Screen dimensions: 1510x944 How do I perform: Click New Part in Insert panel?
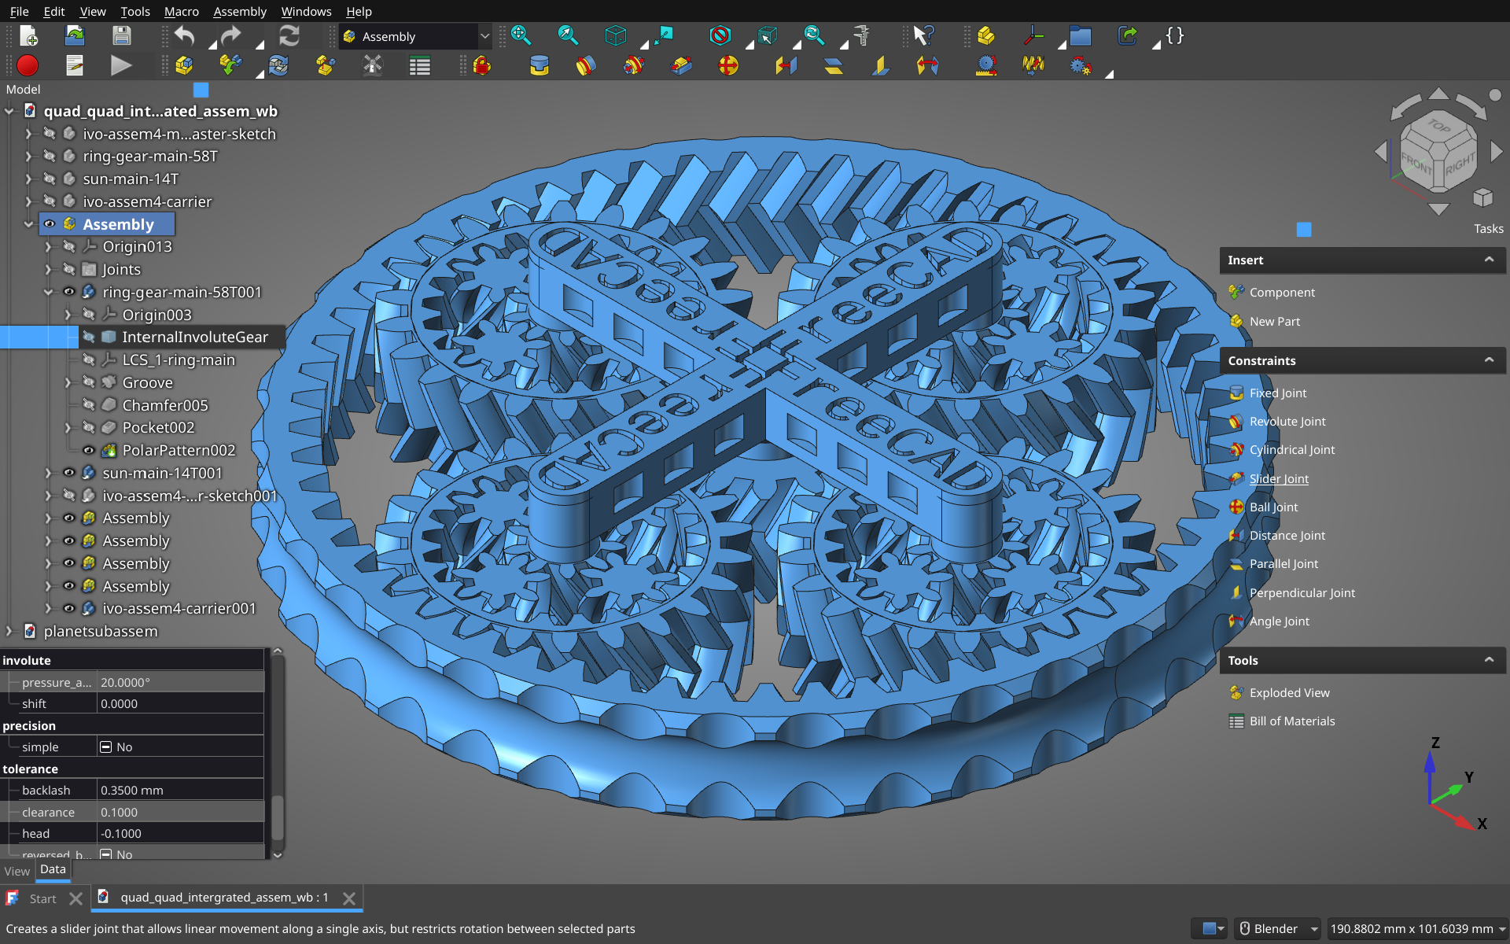(x=1274, y=321)
